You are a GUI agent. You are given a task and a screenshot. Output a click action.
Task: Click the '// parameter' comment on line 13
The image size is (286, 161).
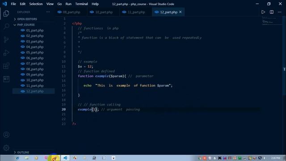click(141, 76)
